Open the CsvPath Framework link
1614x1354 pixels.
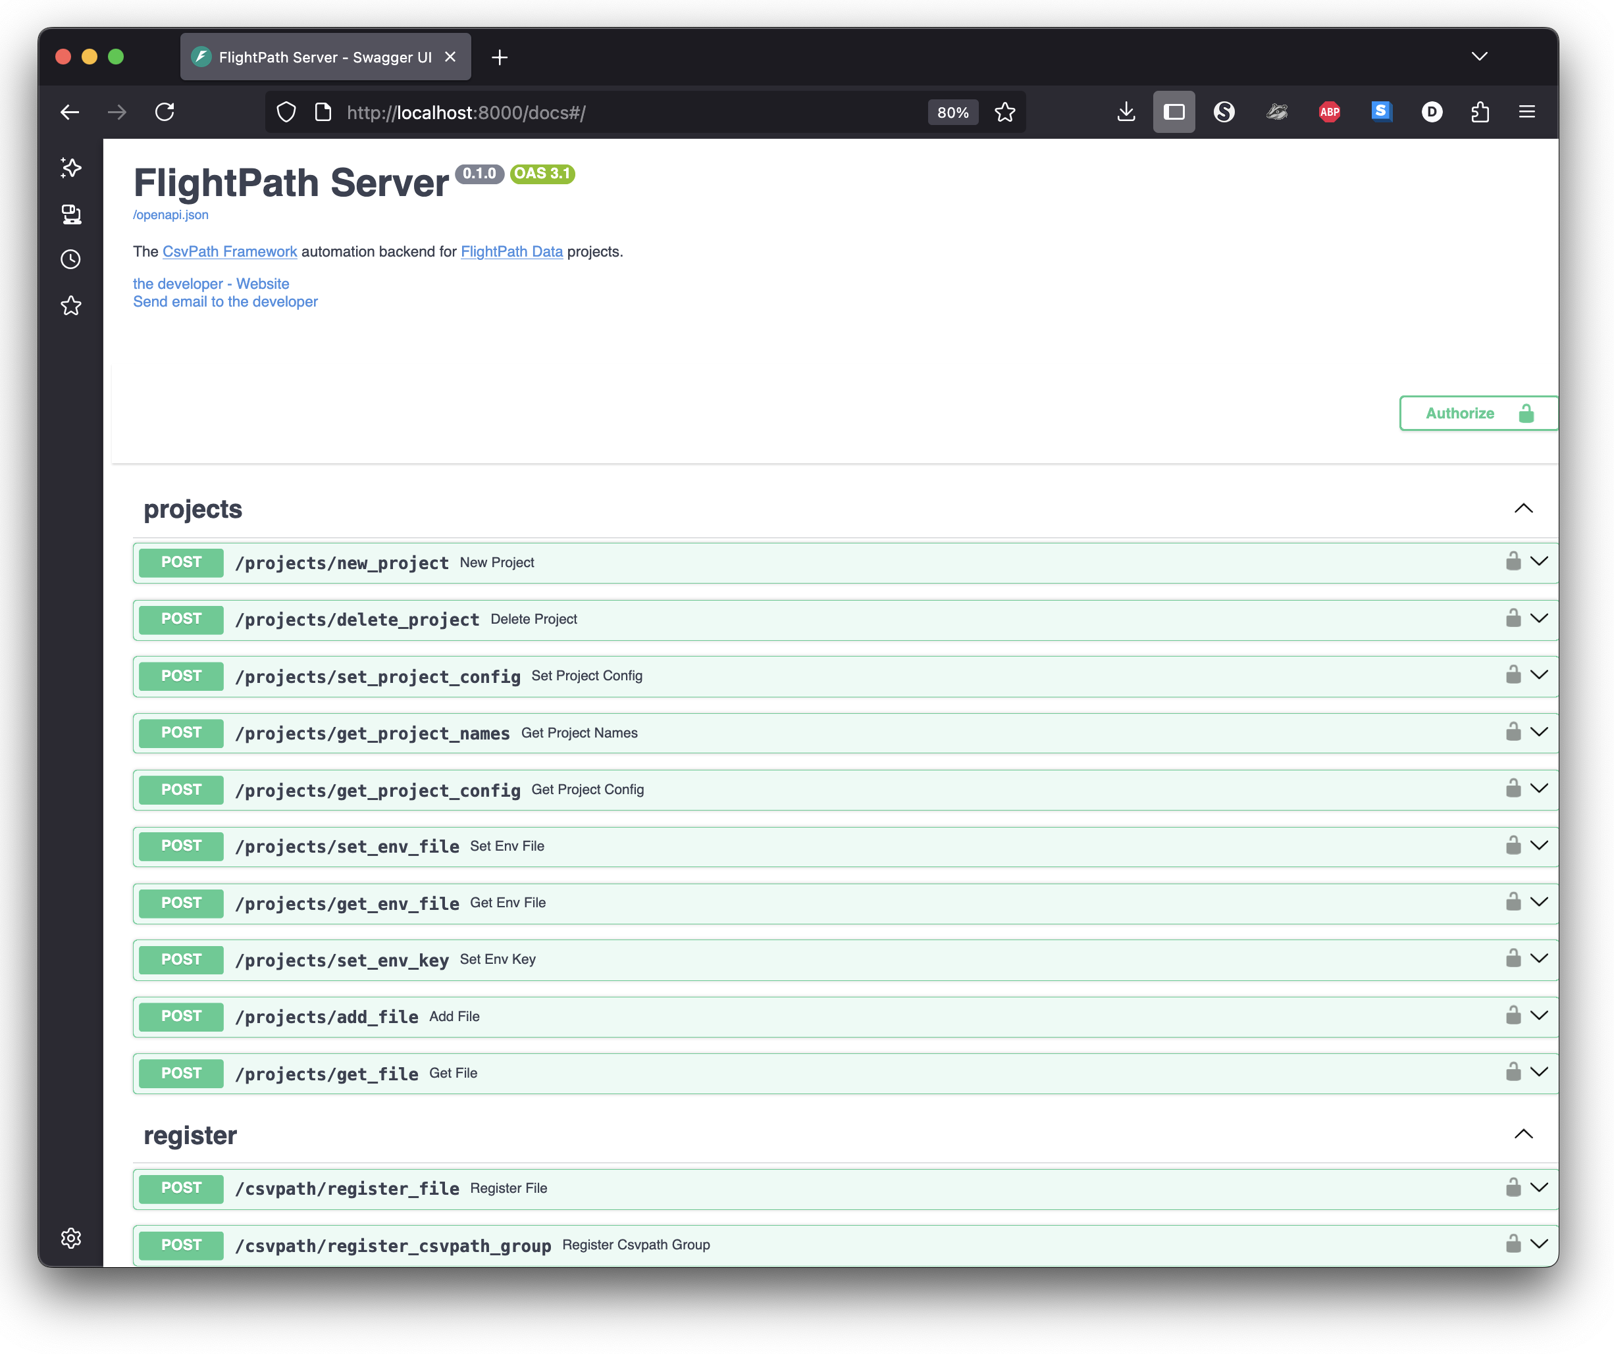coord(229,251)
